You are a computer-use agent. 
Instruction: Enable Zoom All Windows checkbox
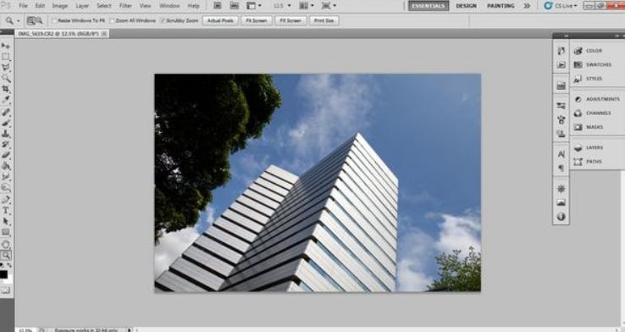pos(112,20)
